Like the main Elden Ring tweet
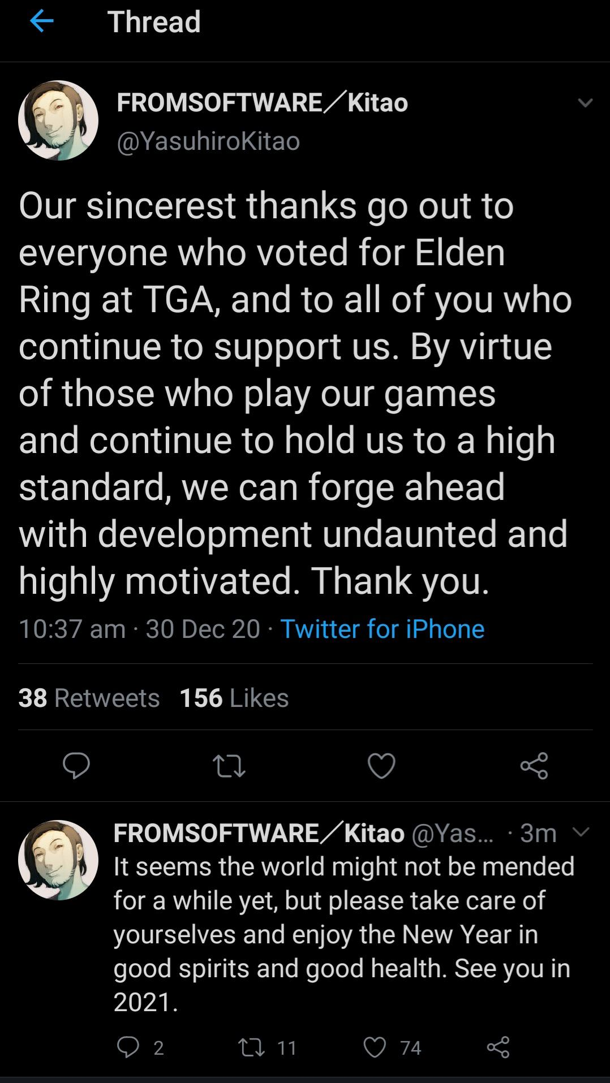Image resolution: width=610 pixels, height=1083 pixels. pos(381,766)
